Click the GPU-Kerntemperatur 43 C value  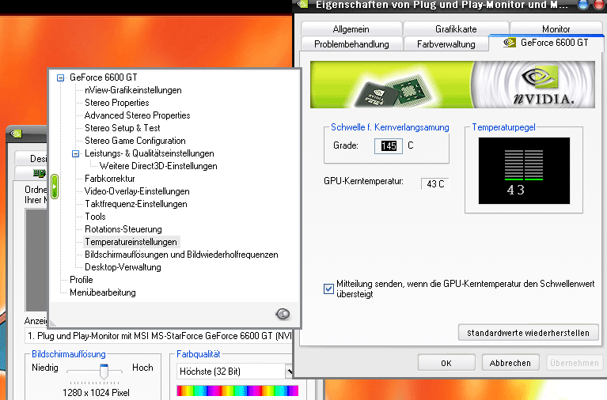[x=435, y=183]
